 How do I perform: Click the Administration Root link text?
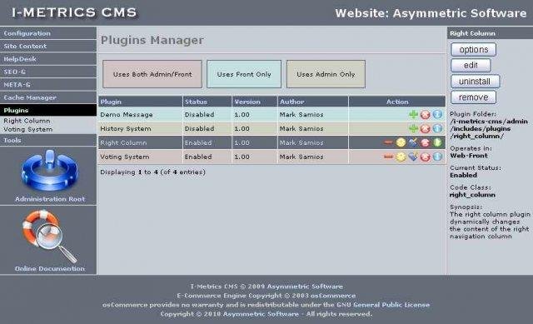point(50,199)
